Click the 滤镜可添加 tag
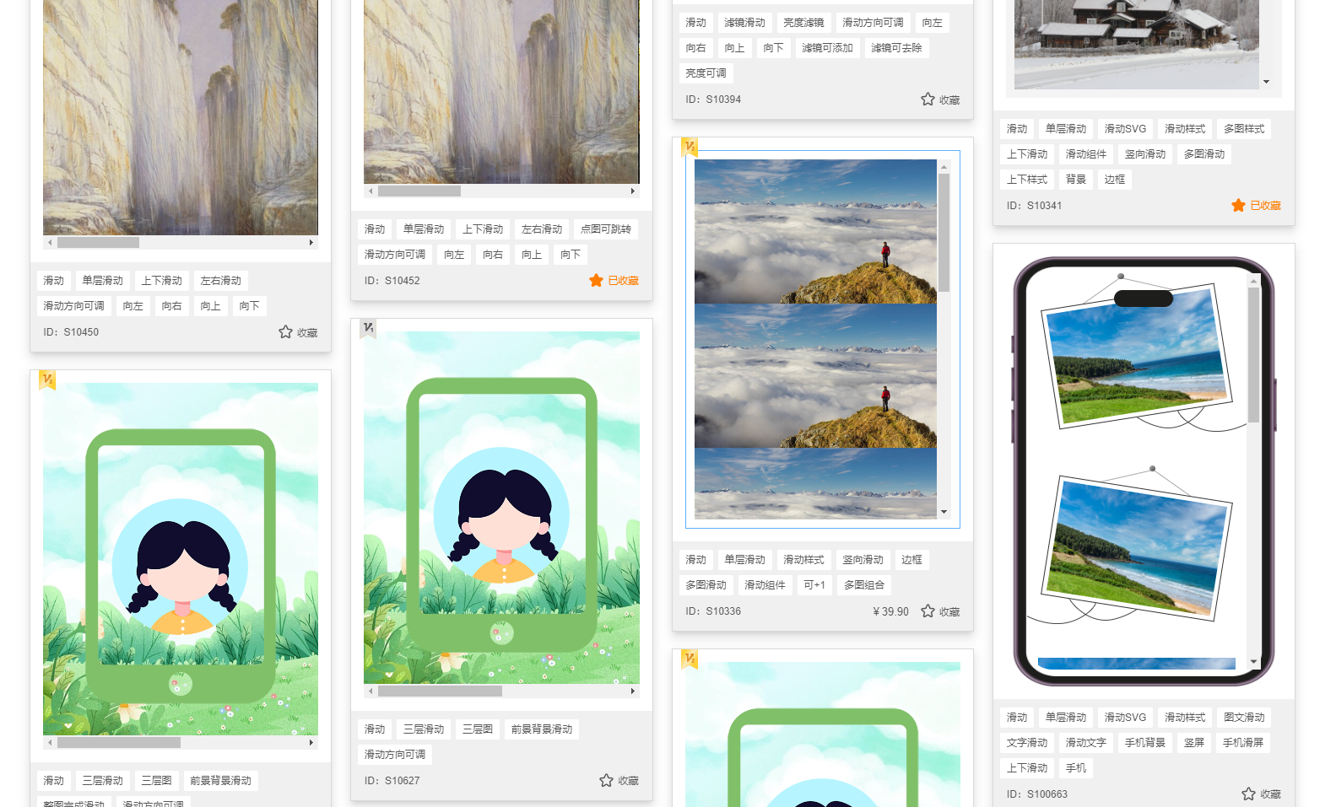 click(x=826, y=48)
